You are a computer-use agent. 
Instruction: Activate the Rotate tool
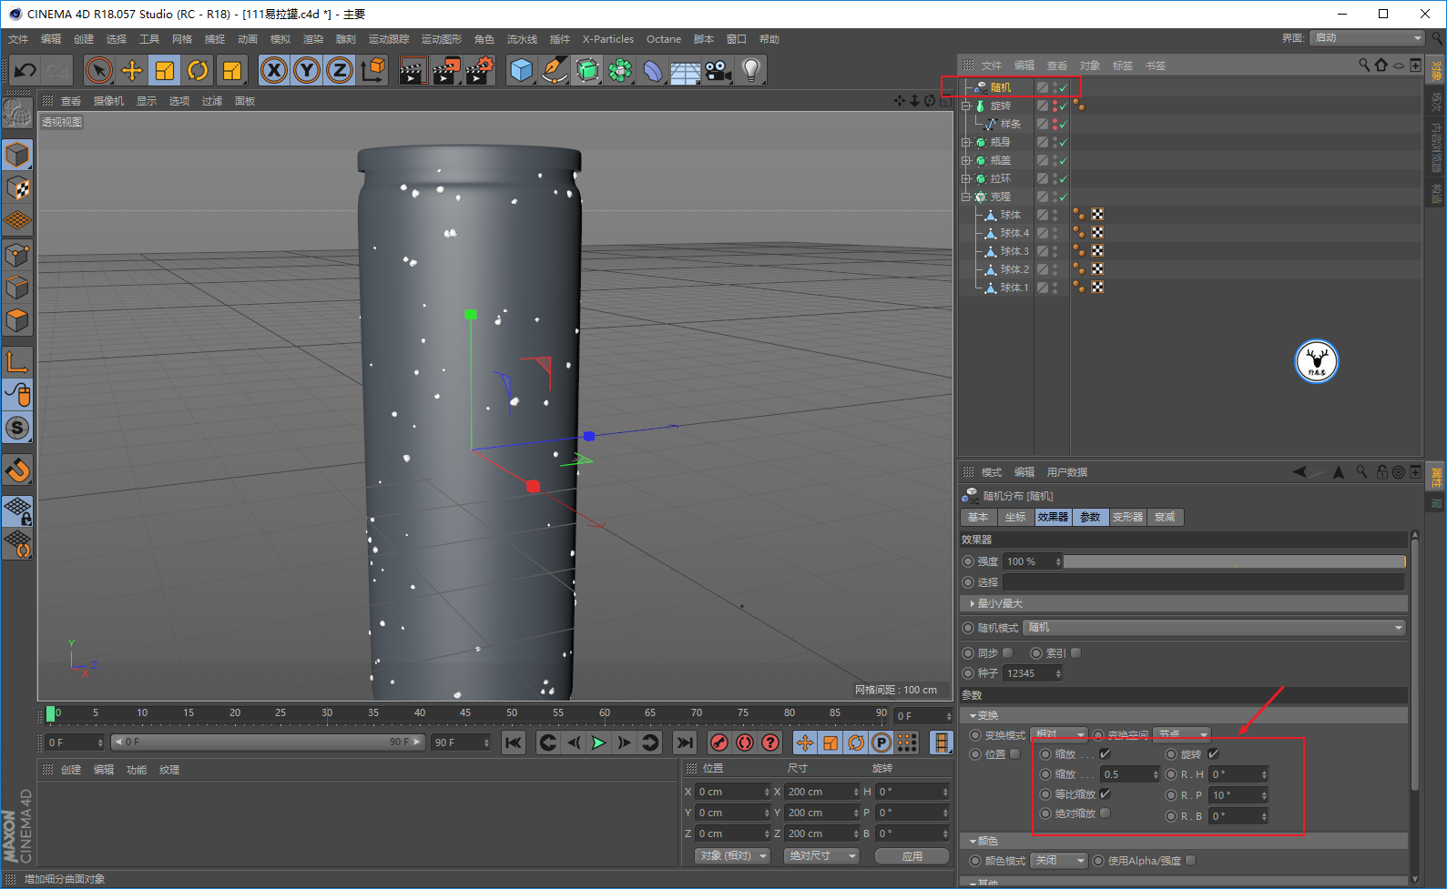tap(198, 70)
